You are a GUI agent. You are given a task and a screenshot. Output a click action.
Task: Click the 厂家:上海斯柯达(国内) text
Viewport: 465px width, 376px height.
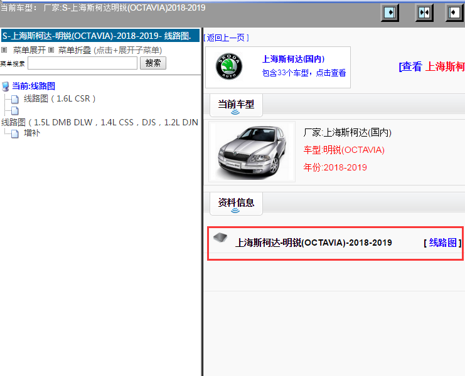347,132
